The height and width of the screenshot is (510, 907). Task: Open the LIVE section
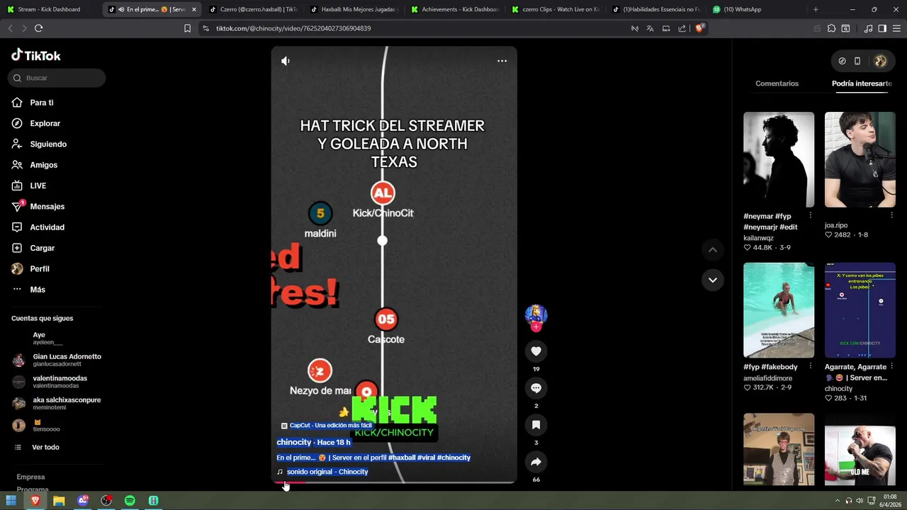[x=38, y=186]
